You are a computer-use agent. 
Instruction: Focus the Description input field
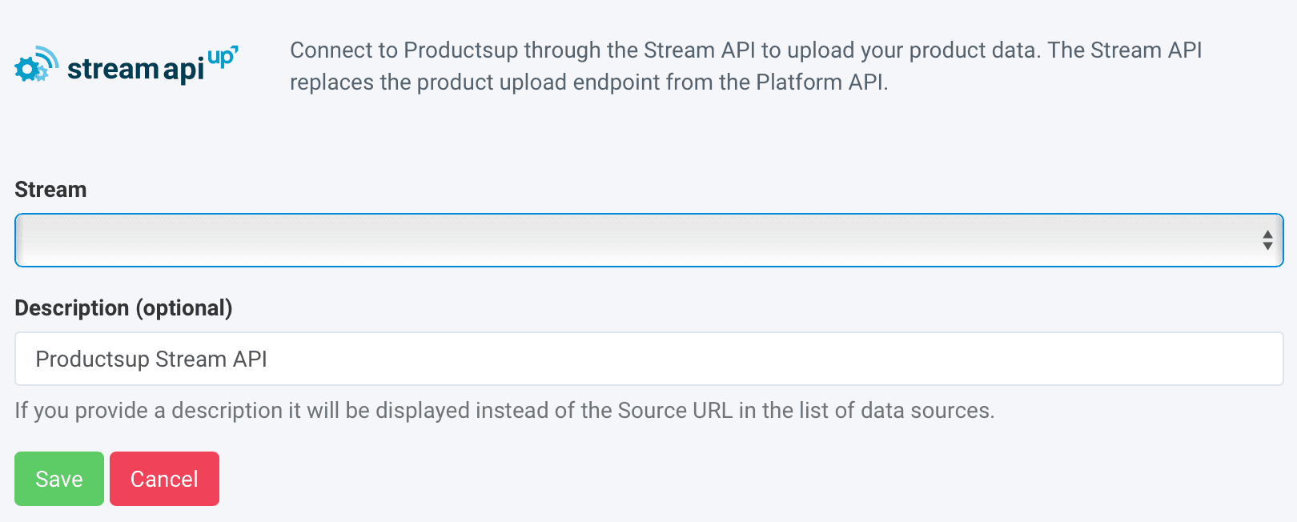click(x=721, y=359)
